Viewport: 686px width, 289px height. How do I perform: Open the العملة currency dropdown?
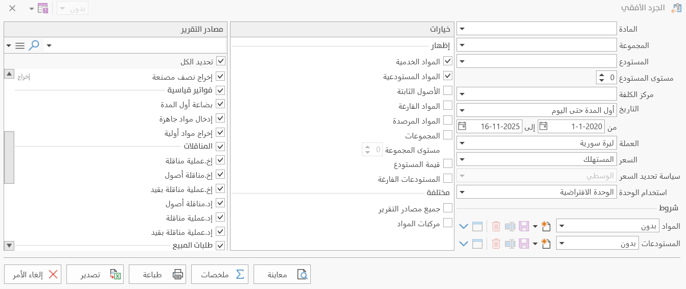tap(461, 143)
